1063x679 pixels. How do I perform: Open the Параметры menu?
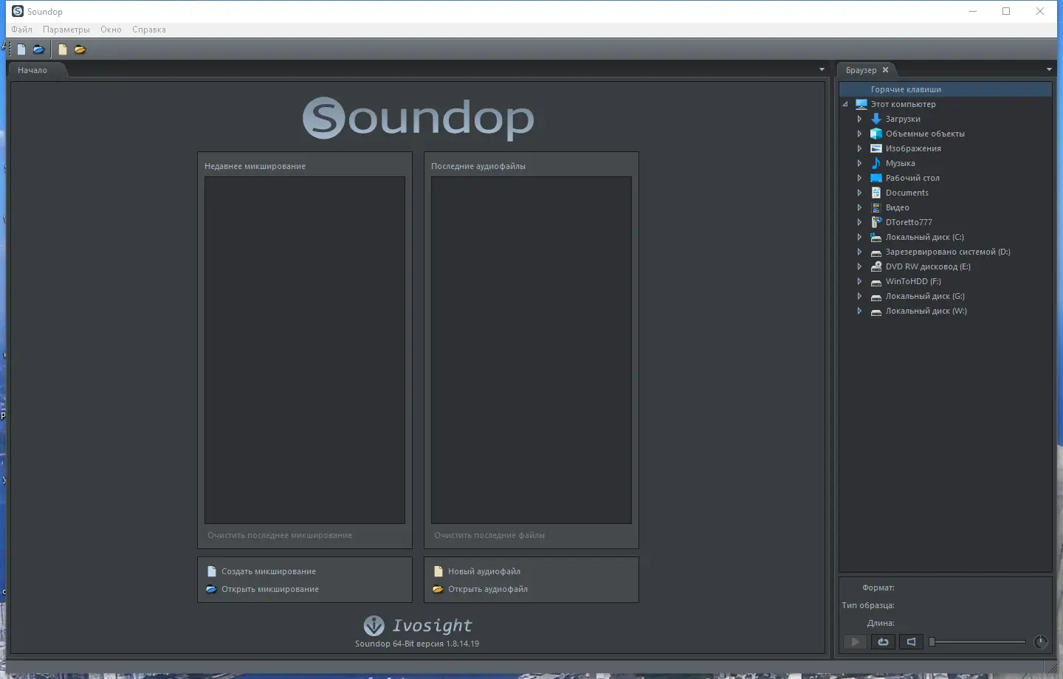66,30
